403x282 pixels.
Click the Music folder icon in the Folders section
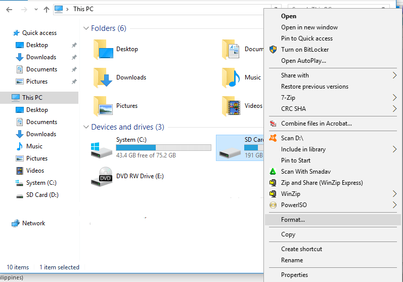click(x=232, y=77)
